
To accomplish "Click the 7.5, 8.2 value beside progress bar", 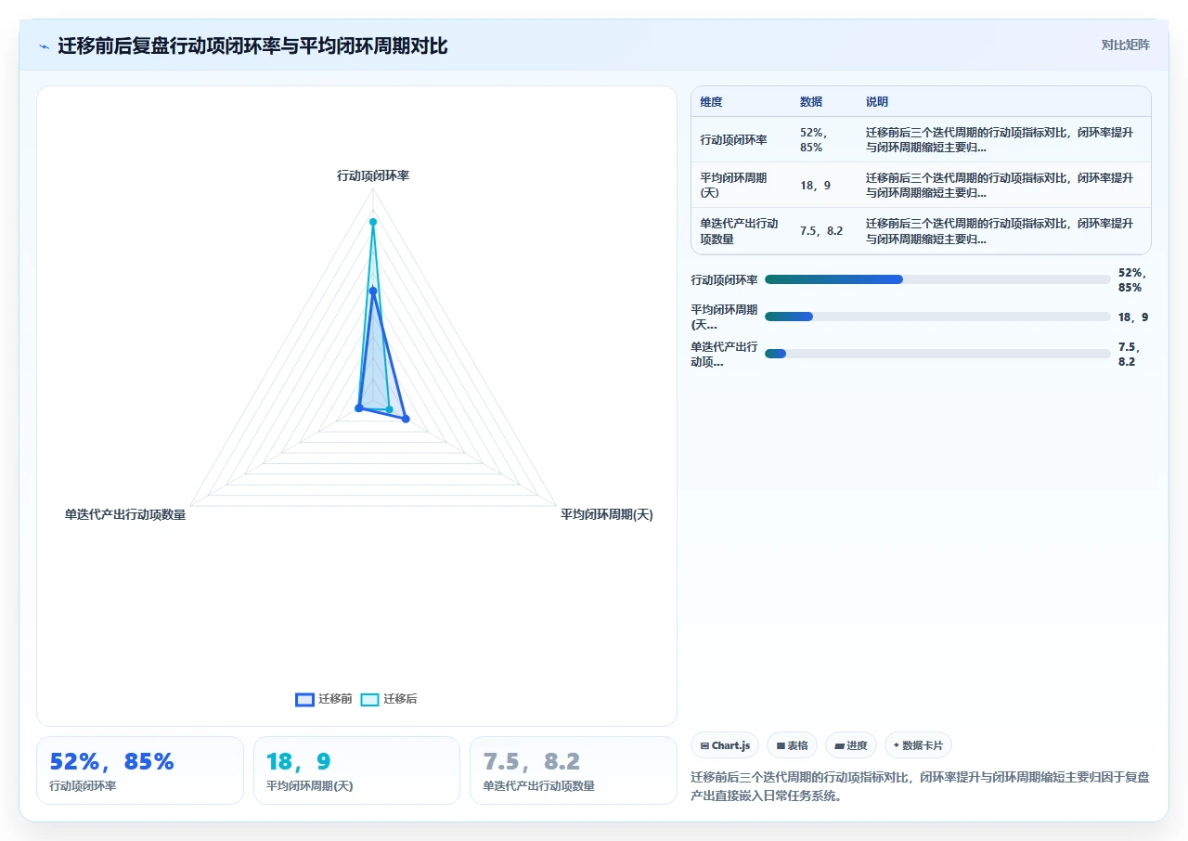I will 1128,354.
